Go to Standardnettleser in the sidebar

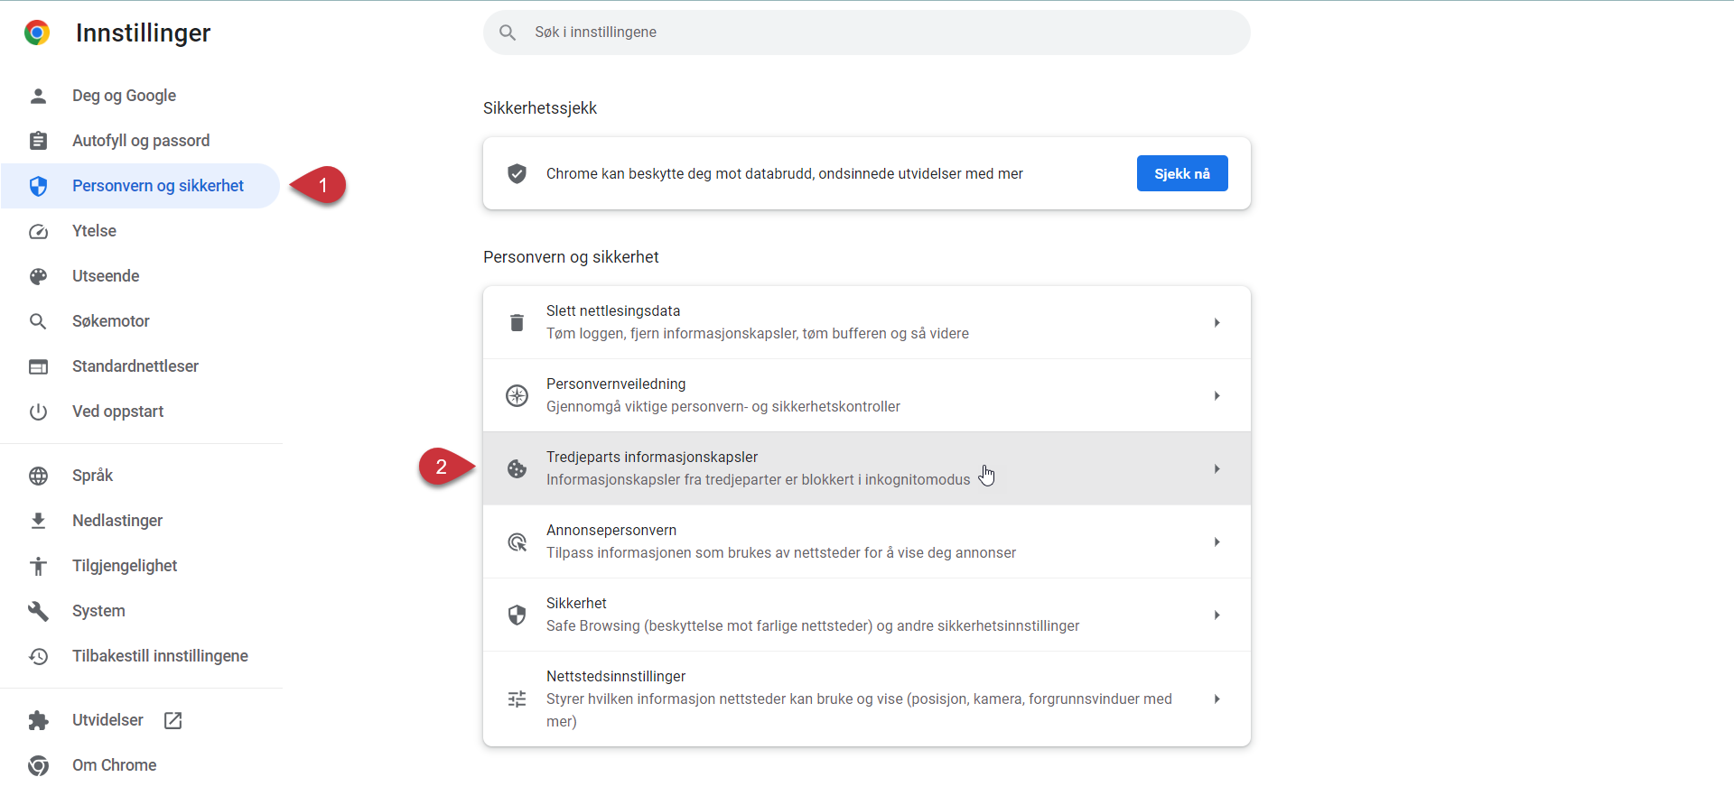pos(140,366)
